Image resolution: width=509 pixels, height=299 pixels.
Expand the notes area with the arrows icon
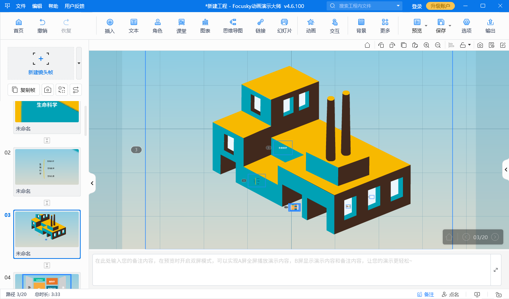496,270
